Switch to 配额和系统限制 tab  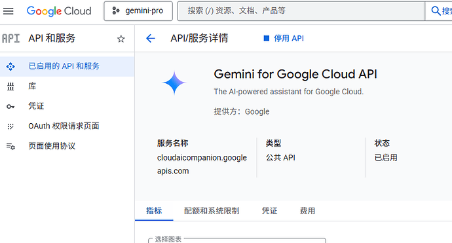pyautogui.click(x=212, y=211)
